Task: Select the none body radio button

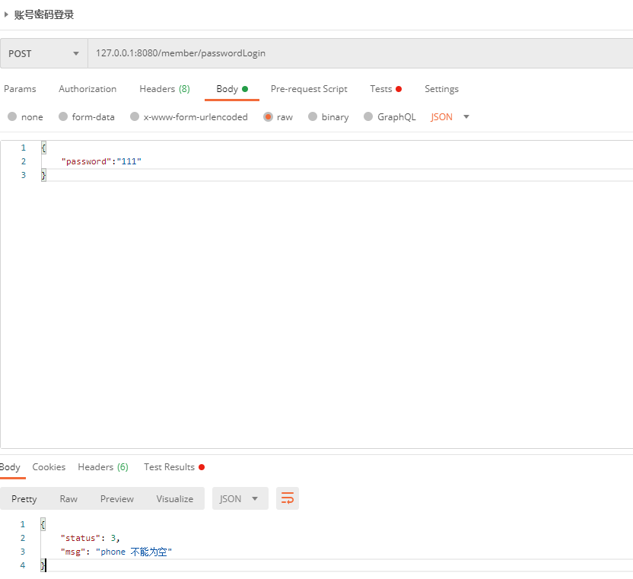Action: click(x=12, y=116)
